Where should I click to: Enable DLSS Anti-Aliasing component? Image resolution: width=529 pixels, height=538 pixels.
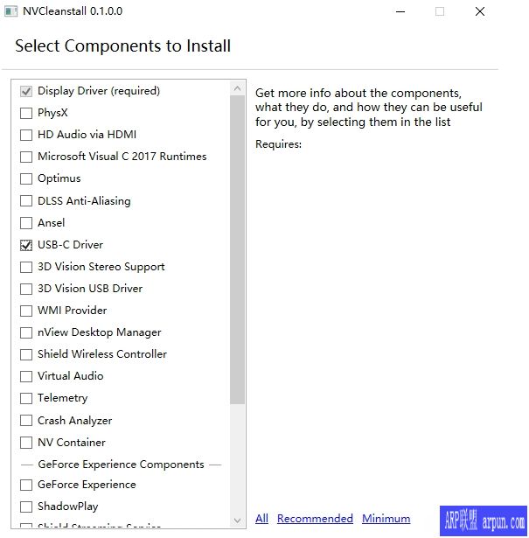pyautogui.click(x=26, y=201)
